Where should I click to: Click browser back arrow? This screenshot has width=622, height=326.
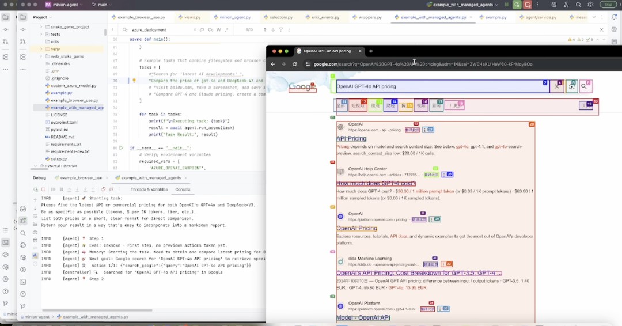[x=273, y=64]
